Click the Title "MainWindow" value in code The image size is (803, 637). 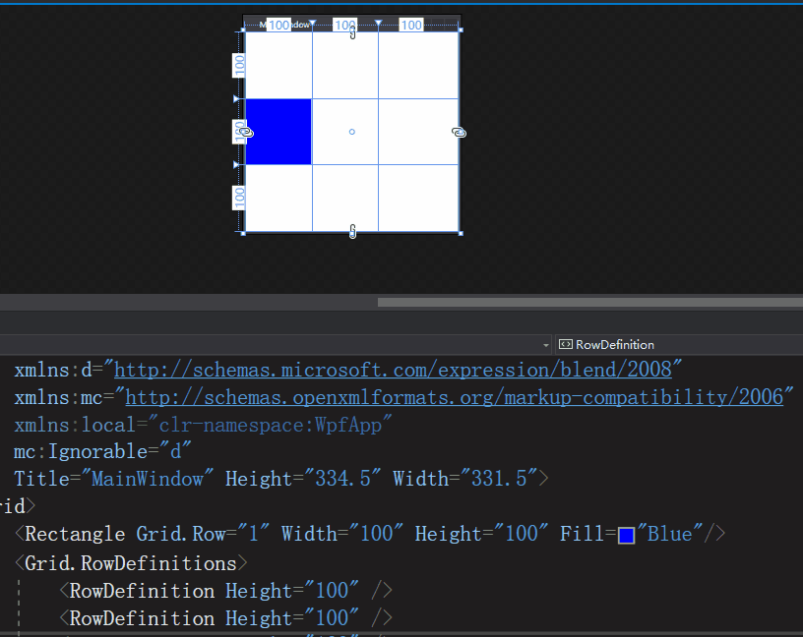pos(147,479)
